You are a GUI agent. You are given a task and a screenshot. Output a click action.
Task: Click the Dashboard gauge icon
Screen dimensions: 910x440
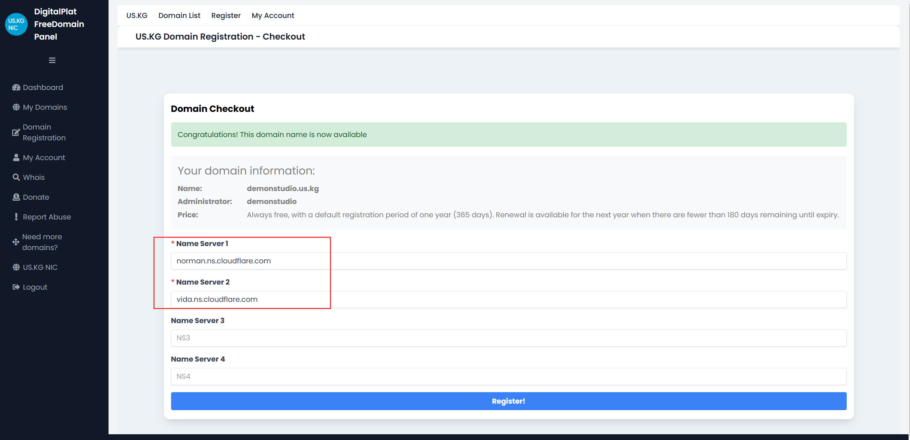coord(16,87)
